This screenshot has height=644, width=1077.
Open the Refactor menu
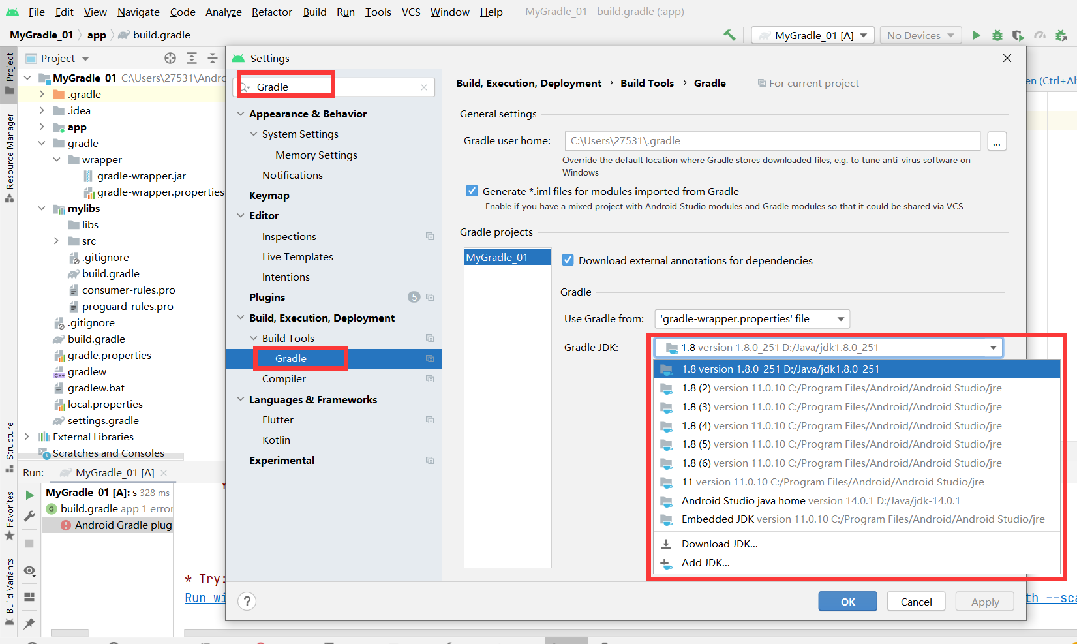(x=272, y=12)
